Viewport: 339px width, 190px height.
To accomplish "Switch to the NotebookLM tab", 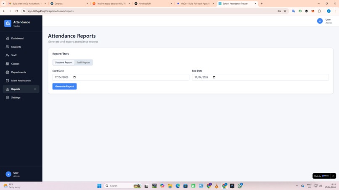I will (x=153, y=3).
